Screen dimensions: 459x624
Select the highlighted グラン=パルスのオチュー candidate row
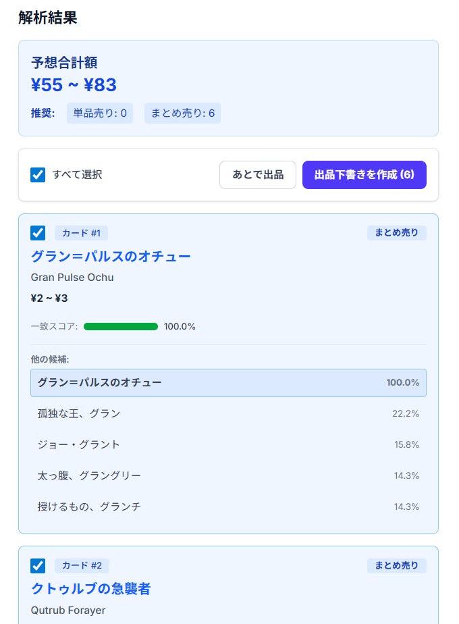[228, 382]
